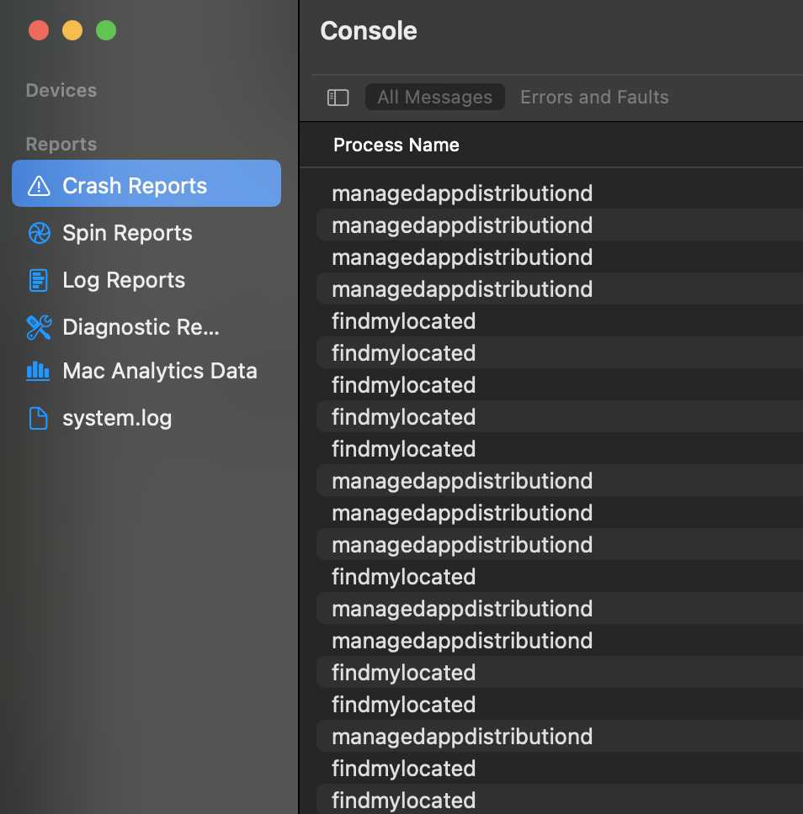The width and height of the screenshot is (803, 814).
Task: Select the first managedappdistributiond row
Action: point(560,193)
